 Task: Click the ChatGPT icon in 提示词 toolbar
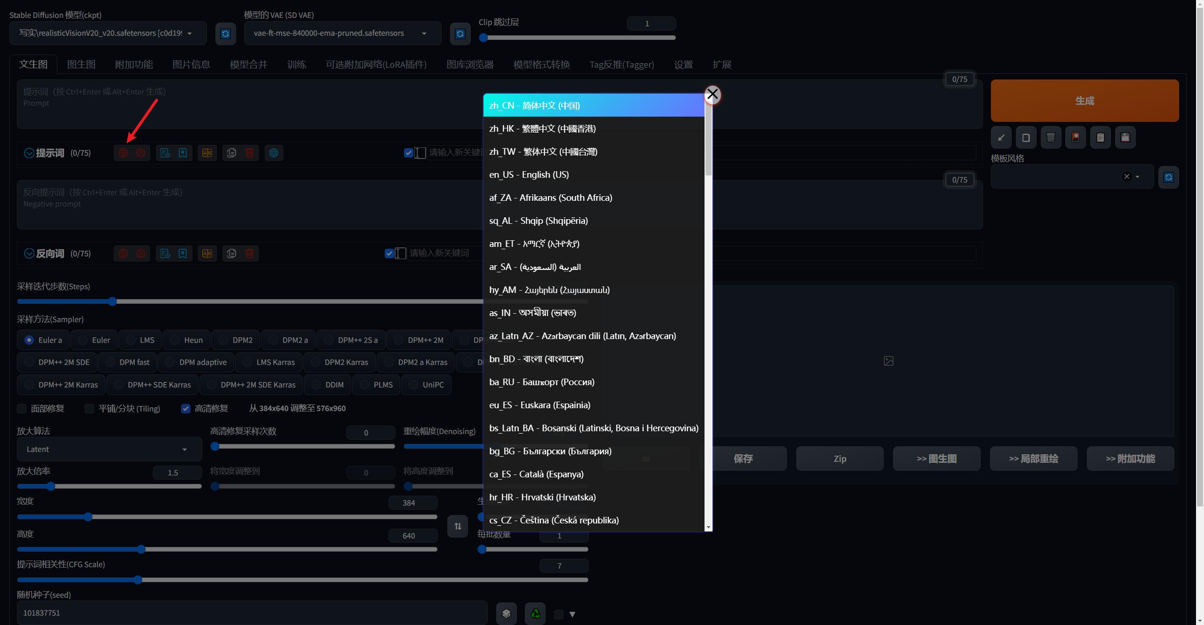pyautogui.click(x=274, y=153)
